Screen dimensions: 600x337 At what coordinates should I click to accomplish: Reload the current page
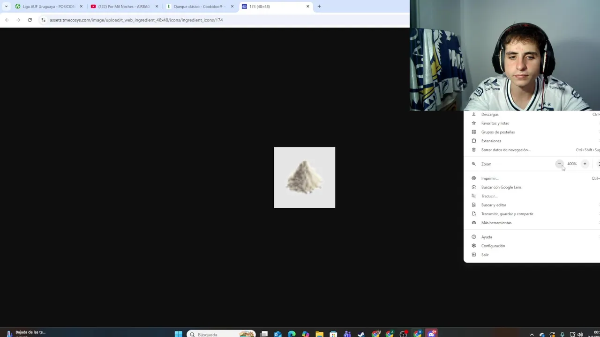(x=30, y=20)
